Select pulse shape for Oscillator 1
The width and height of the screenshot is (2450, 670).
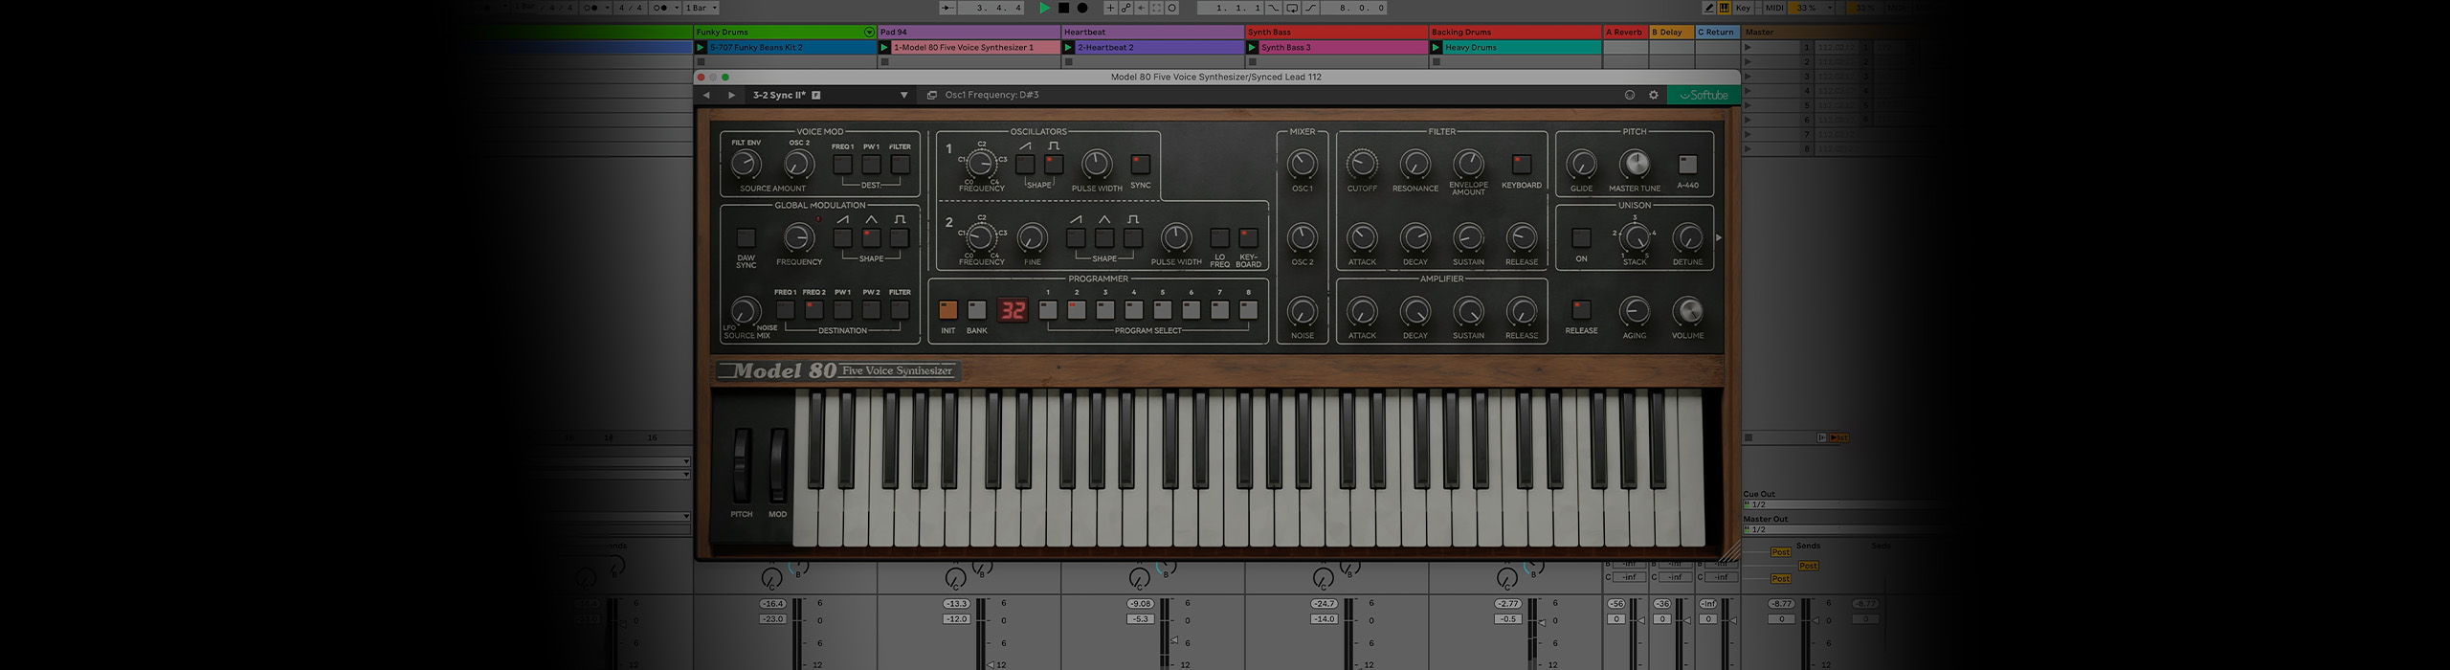[x=1054, y=164]
